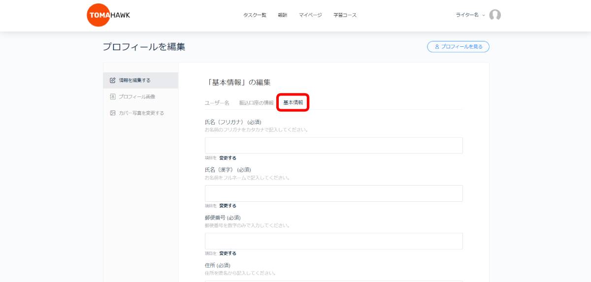The image size is (591, 282).
Task: Click the person icon in プロフィールを見る
Action: pos(436,47)
